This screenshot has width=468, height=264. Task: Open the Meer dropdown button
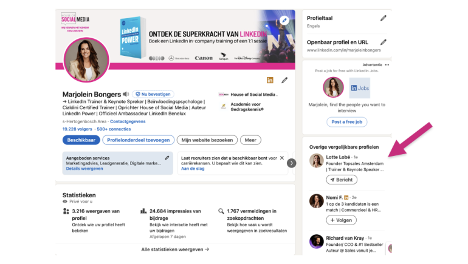(250, 140)
